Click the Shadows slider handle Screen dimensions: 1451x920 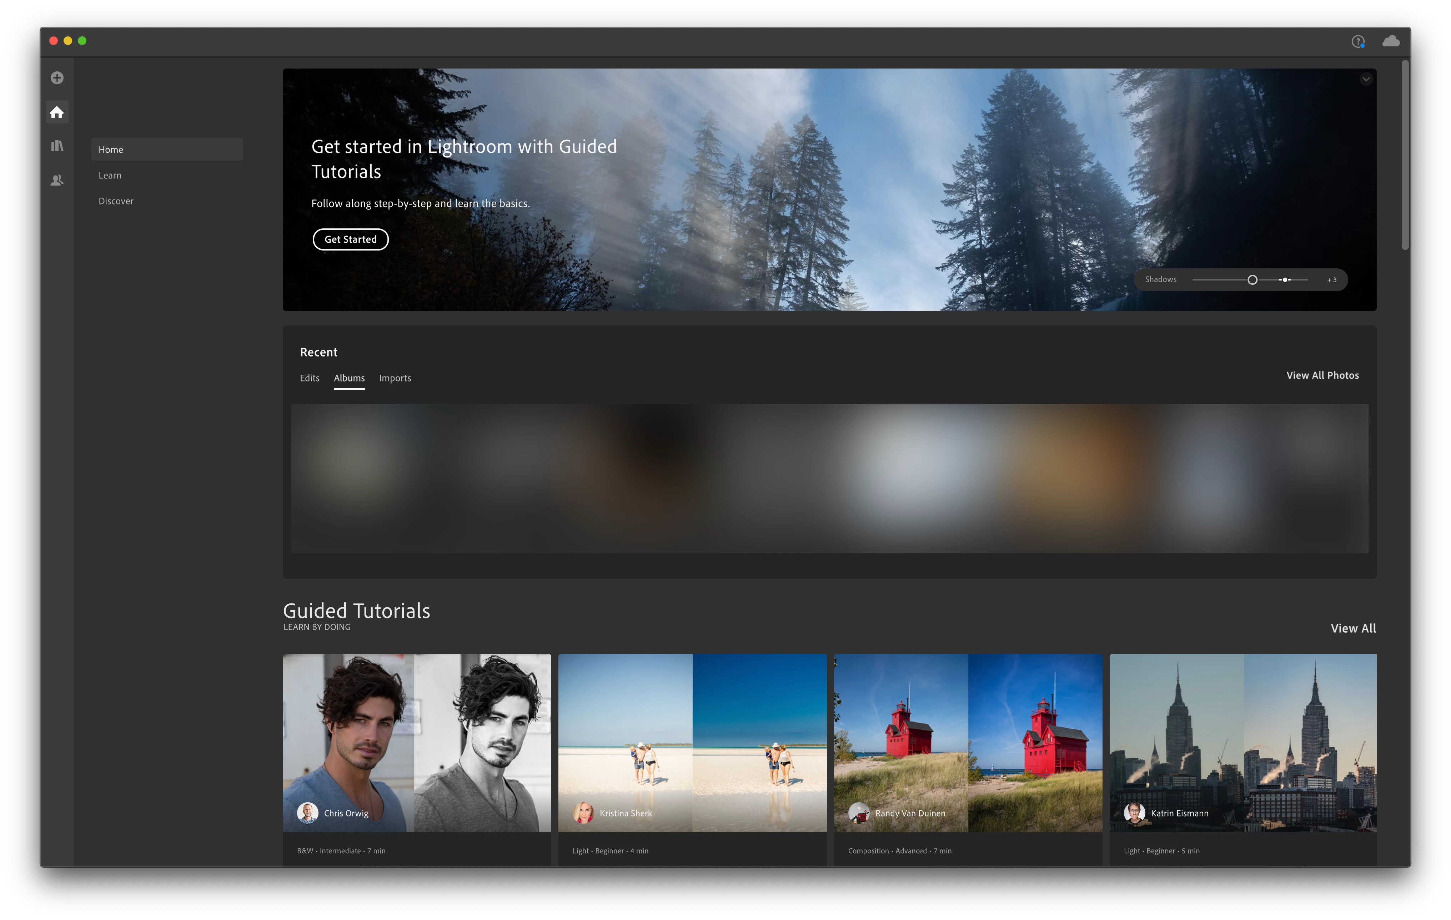pyautogui.click(x=1252, y=280)
